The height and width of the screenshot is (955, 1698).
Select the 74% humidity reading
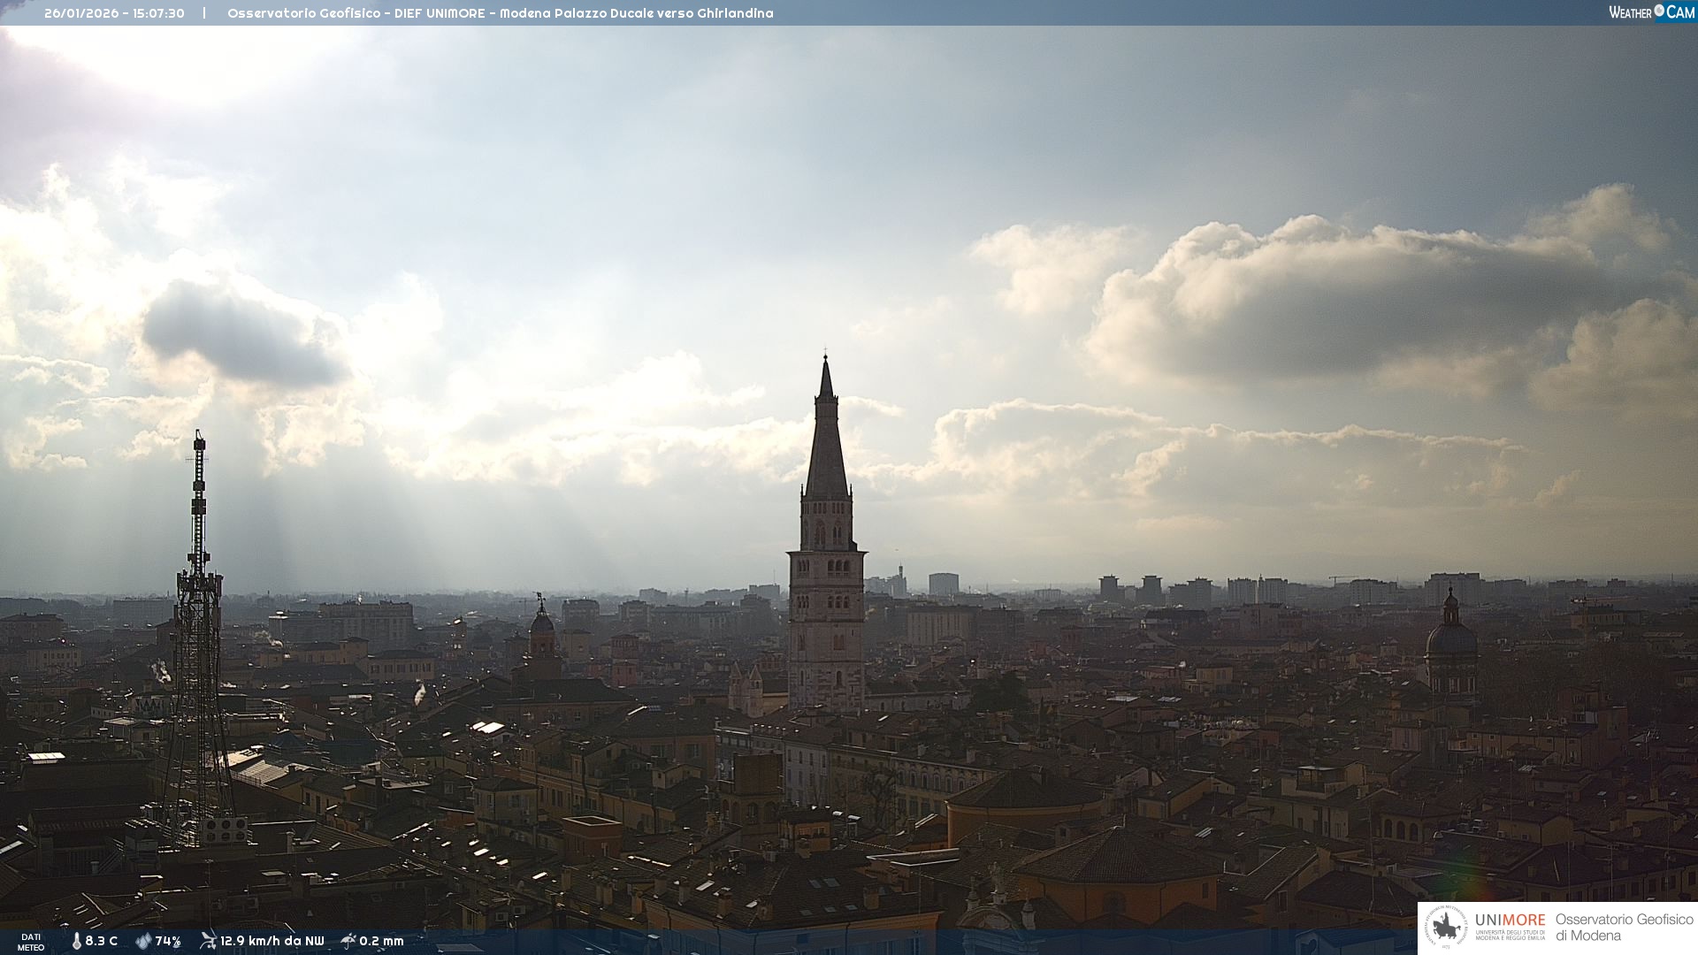(x=168, y=941)
